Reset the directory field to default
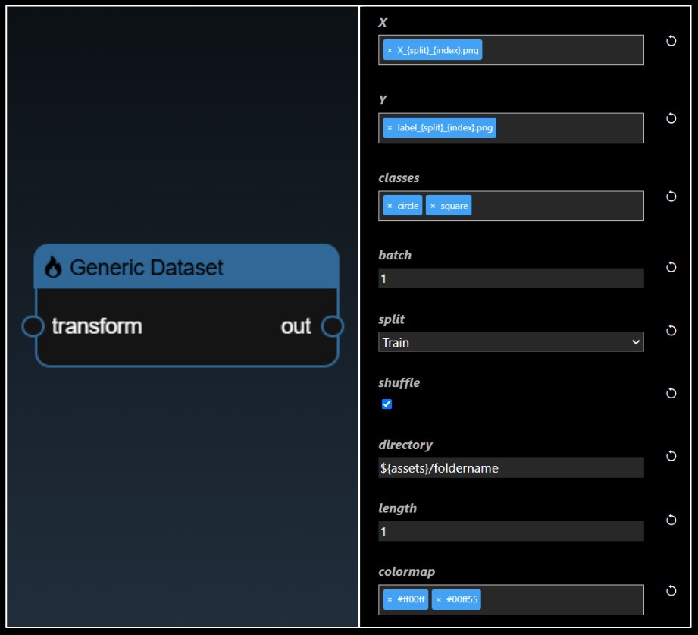The width and height of the screenshot is (698, 635). coord(671,456)
